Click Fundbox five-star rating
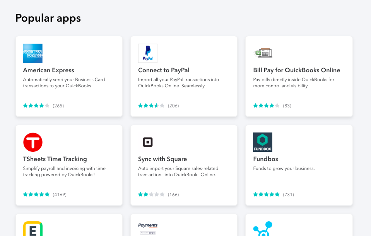This screenshot has width=371, height=236. click(x=266, y=194)
